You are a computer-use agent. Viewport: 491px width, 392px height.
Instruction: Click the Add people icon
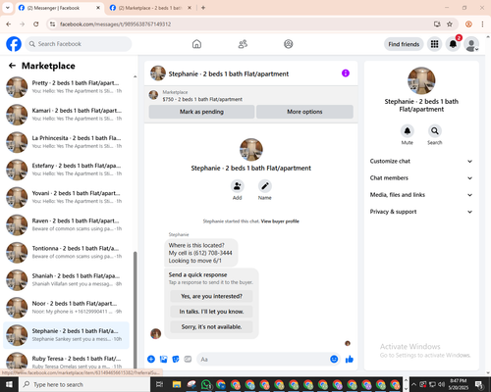pos(238,186)
